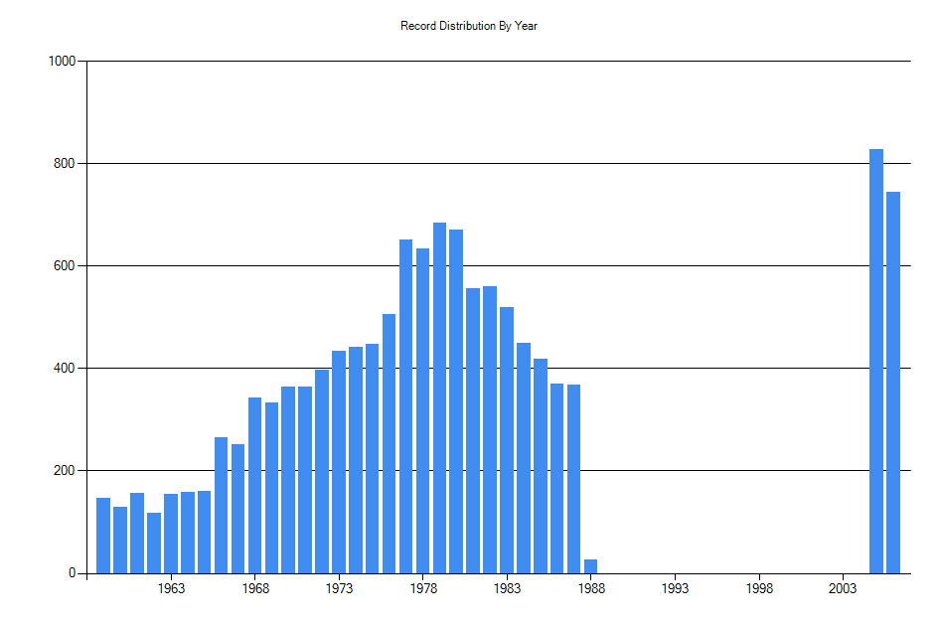Select the 1982 bar reaching about 560
This screenshot has height=626, width=939.
click(490, 430)
